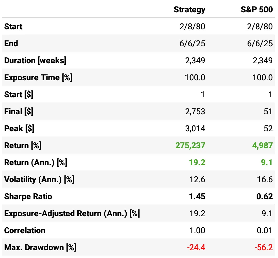The height and width of the screenshot is (258, 278).
Task: Click the red -56.2 drawdown value
Action: (264, 247)
